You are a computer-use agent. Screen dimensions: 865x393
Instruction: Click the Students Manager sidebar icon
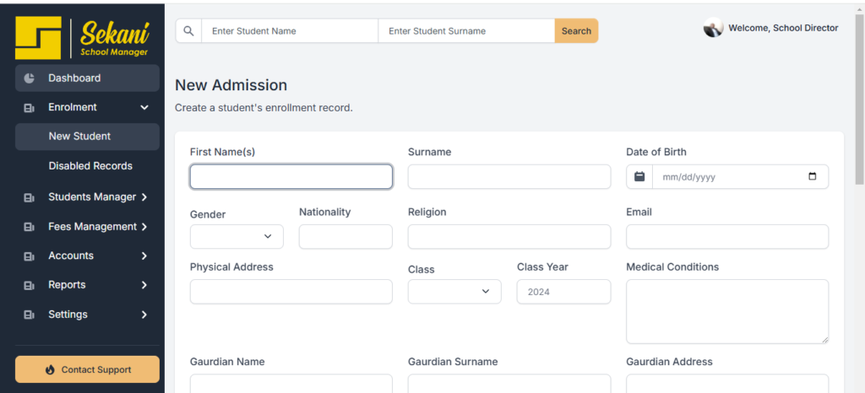click(x=30, y=197)
